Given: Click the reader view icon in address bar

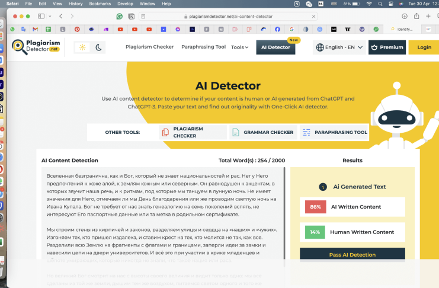Looking at the screenshot, I should pyautogui.click(x=143, y=17).
